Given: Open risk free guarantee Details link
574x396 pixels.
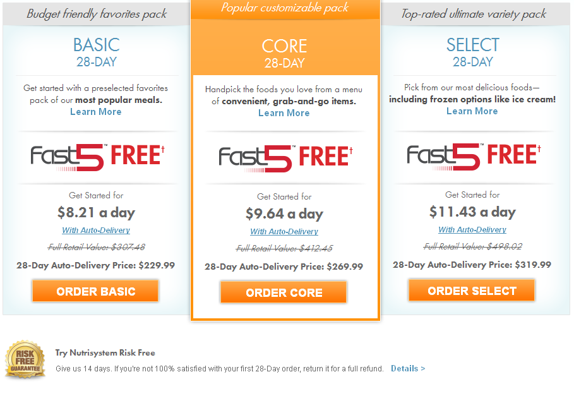Looking at the screenshot, I should click(x=408, y=369).
